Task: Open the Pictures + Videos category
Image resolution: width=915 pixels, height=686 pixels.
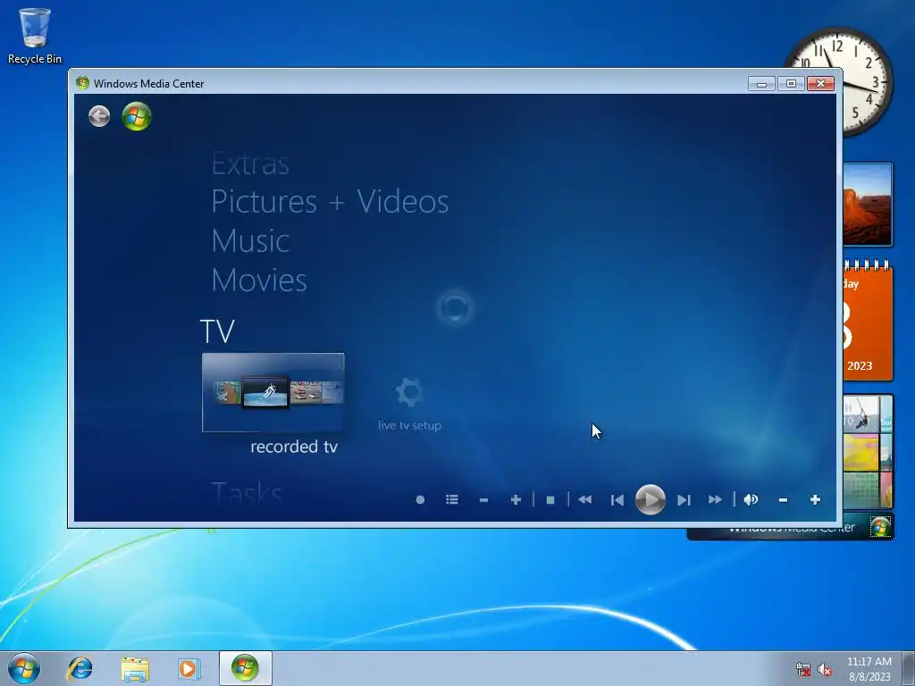Action: [x=330, y=202]
